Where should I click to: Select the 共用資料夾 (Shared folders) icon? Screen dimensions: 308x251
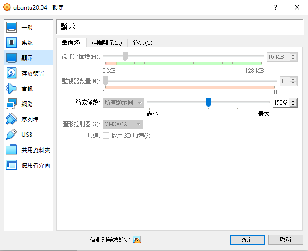(x=12, y=150)
